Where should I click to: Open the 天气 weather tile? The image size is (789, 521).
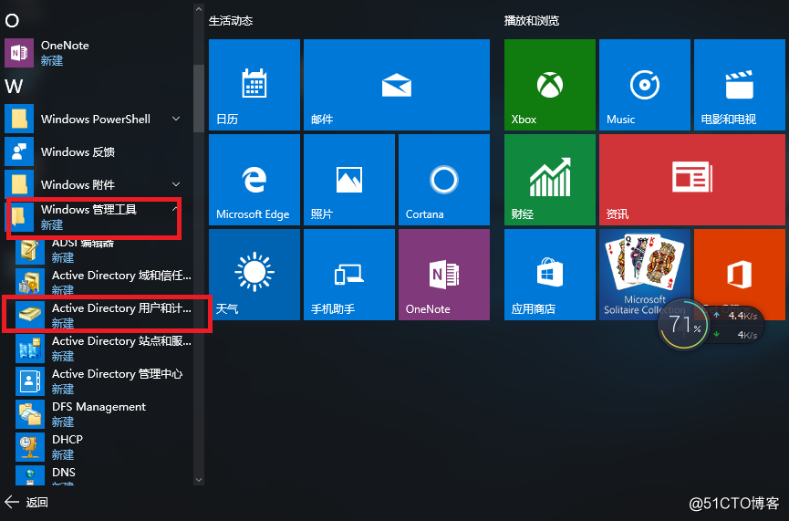(x=254, y=275)
